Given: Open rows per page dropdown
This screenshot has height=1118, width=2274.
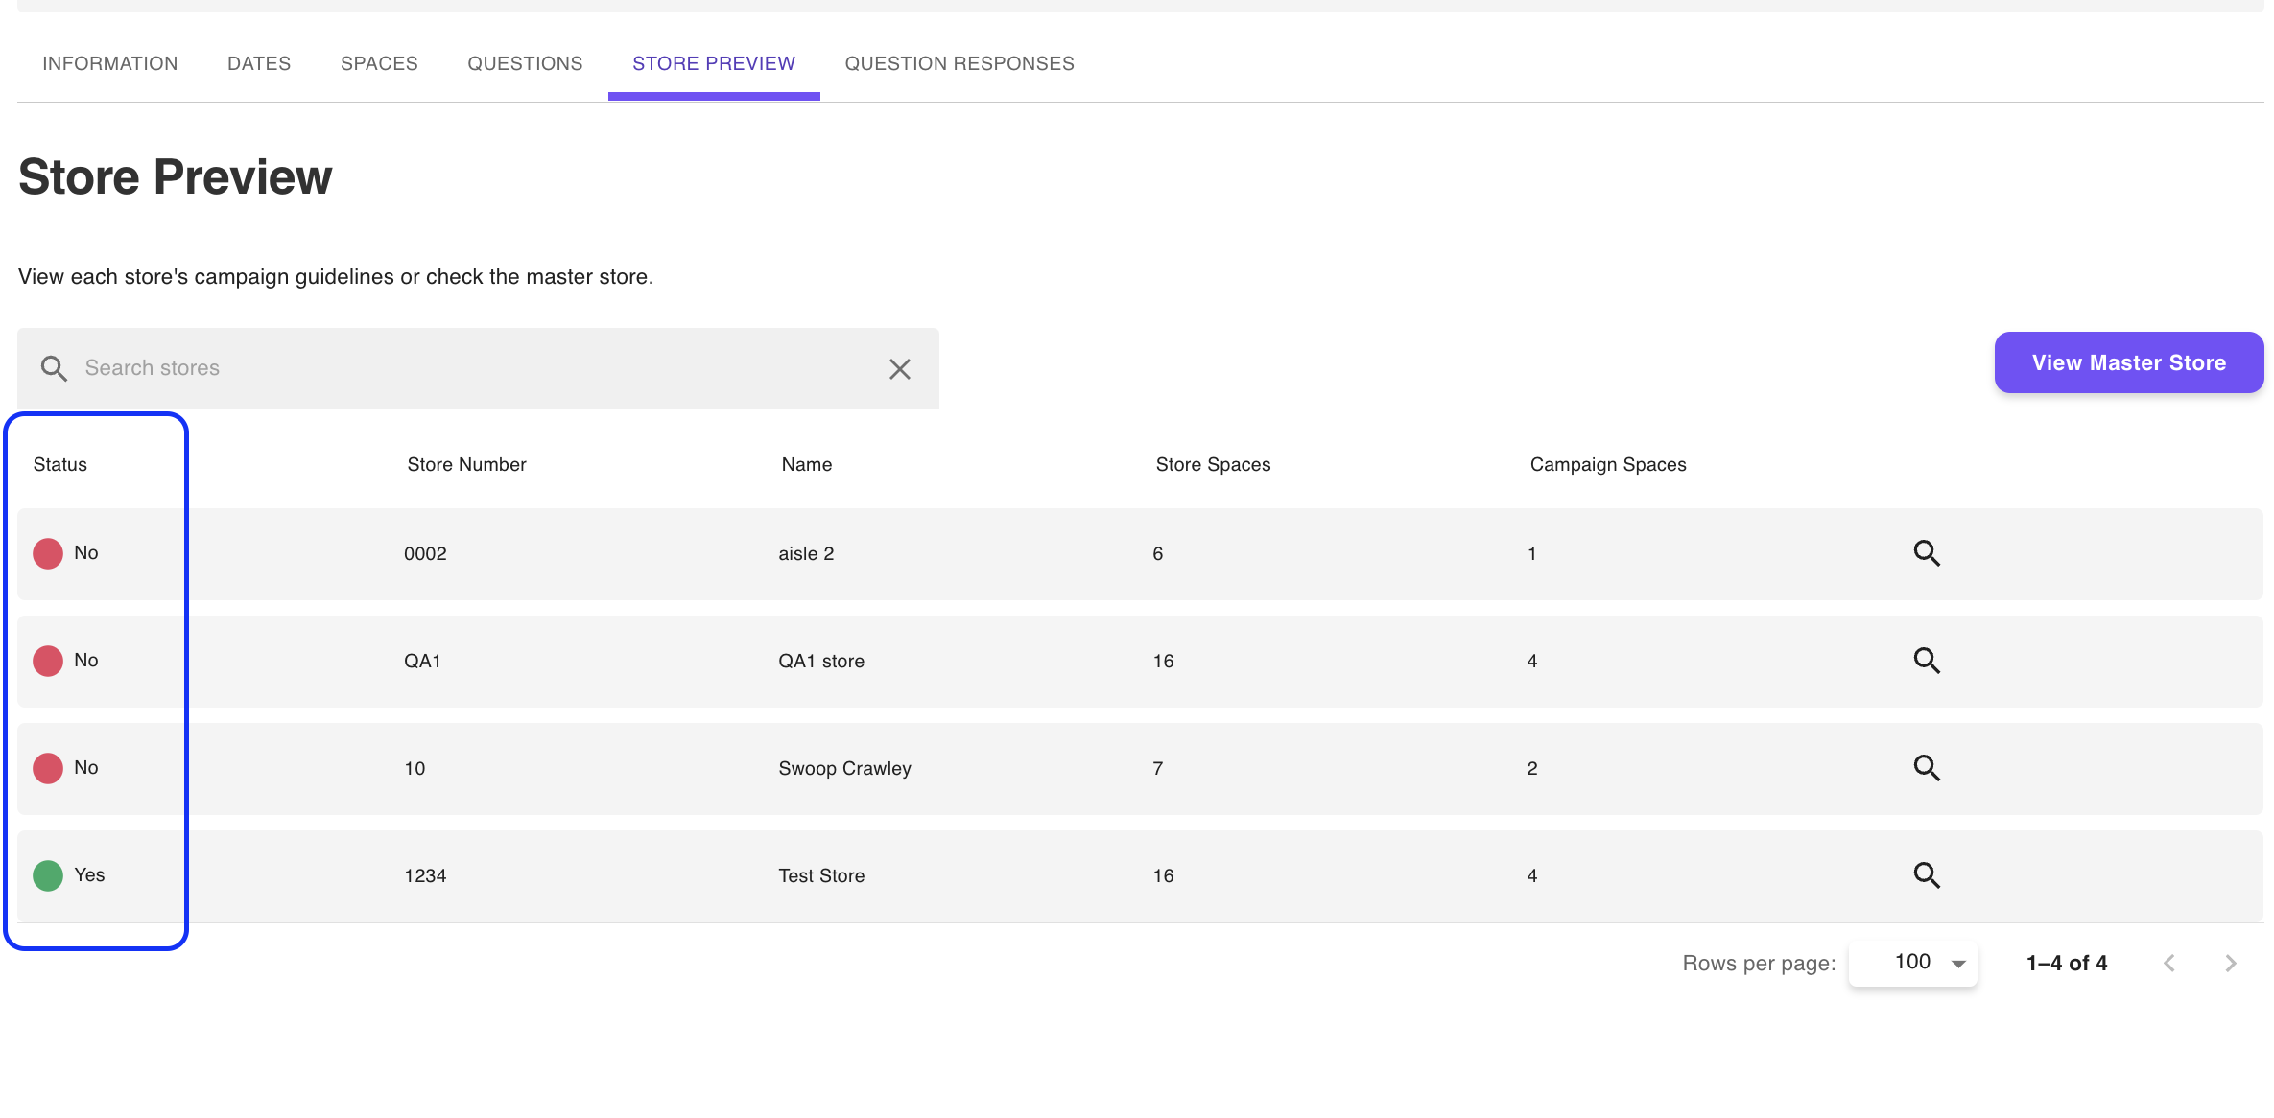Looking at the screenshot, I should (x=1929, y=963).
